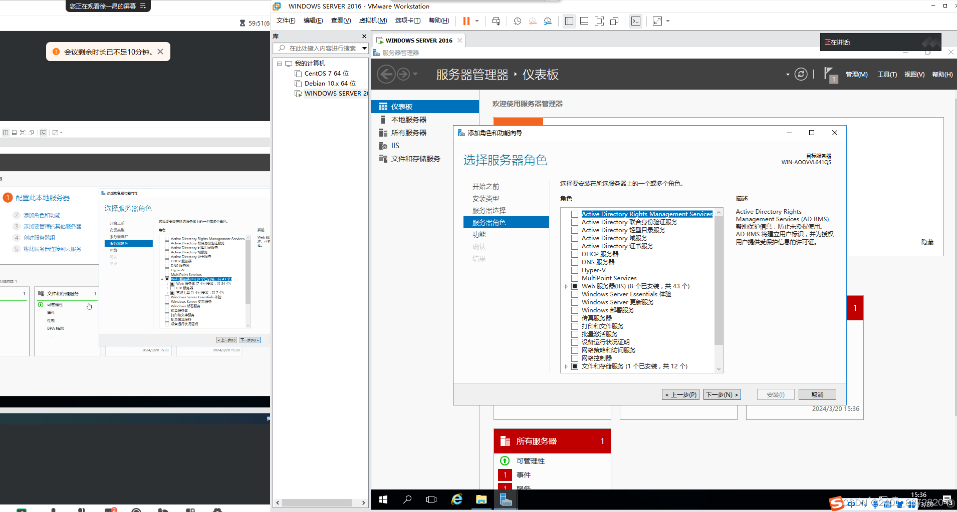The width and height of the screenshot is (957, 512).
Task: Click the send Ctrl+Alt+Del icon in VMware toolbar
Action: [x=496, y=21]
